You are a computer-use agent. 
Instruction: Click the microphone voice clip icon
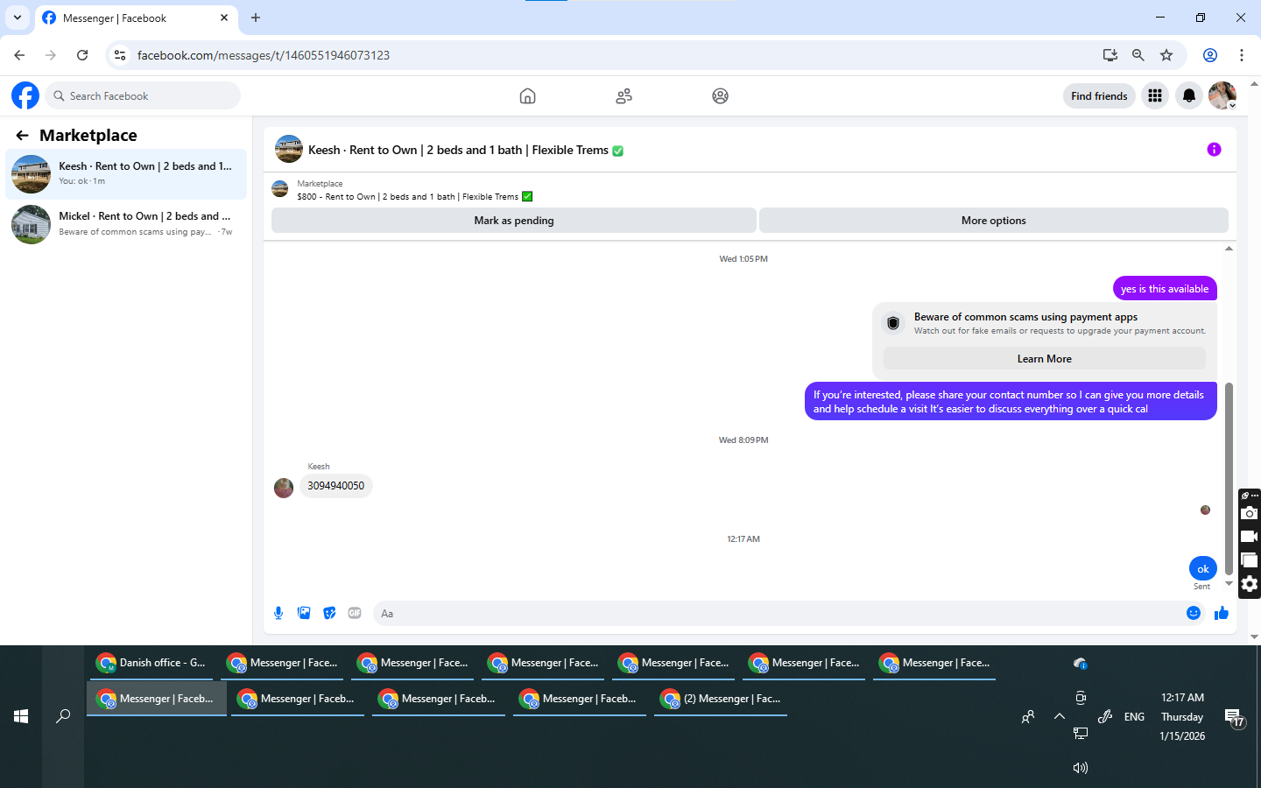278,613
